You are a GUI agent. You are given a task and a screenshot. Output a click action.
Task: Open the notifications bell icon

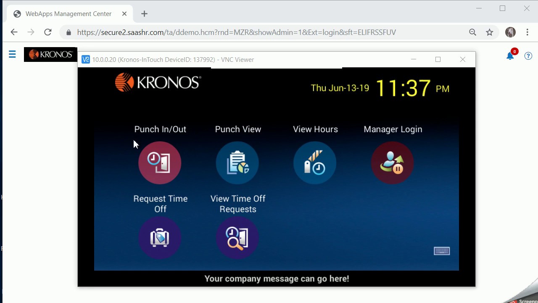(510, 56)
